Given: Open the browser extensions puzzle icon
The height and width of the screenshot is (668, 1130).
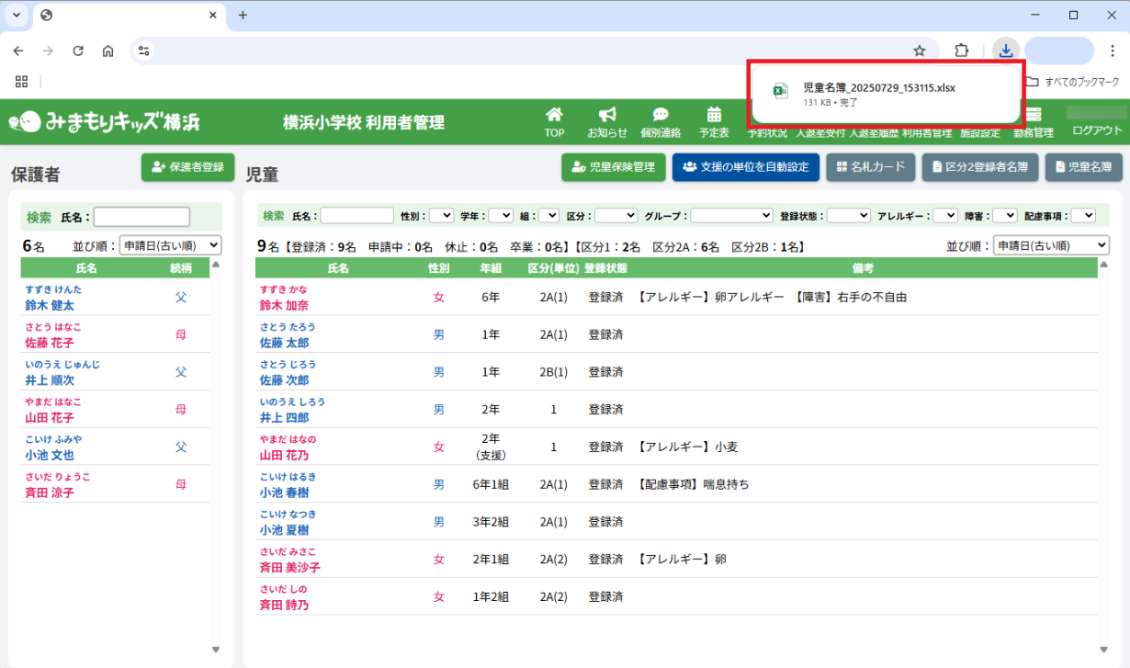Looking at the screenshot, I should click(x=962, y=51).
